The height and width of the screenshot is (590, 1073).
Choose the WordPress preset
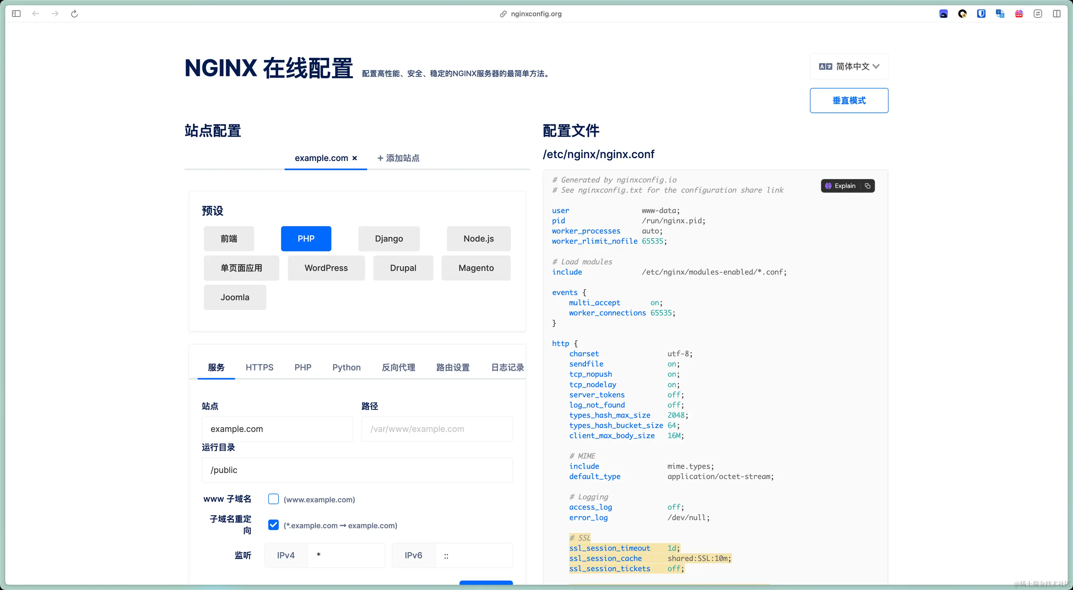click(x=326, y=268)
